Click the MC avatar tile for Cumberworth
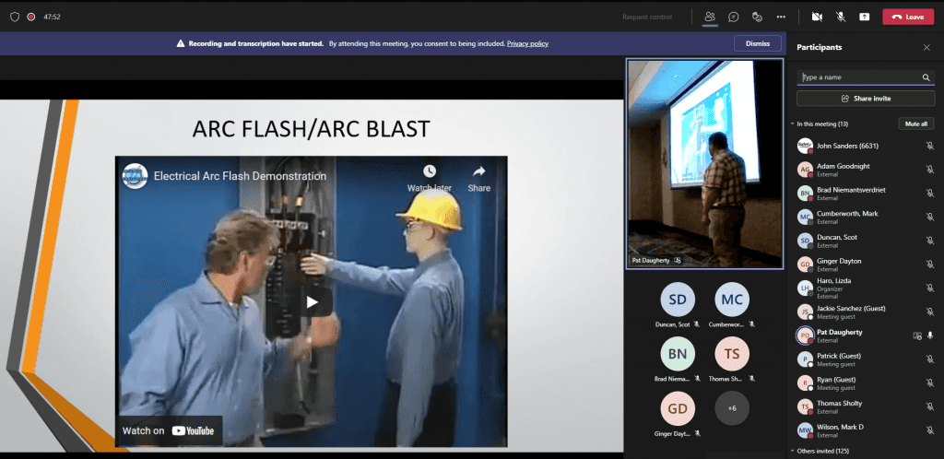This screenshot has width=944, height=459. pyautogui.click(x=731, y=299)
